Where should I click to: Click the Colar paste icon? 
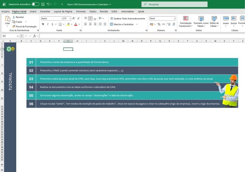pyautogui.click(x=7, y=19)
